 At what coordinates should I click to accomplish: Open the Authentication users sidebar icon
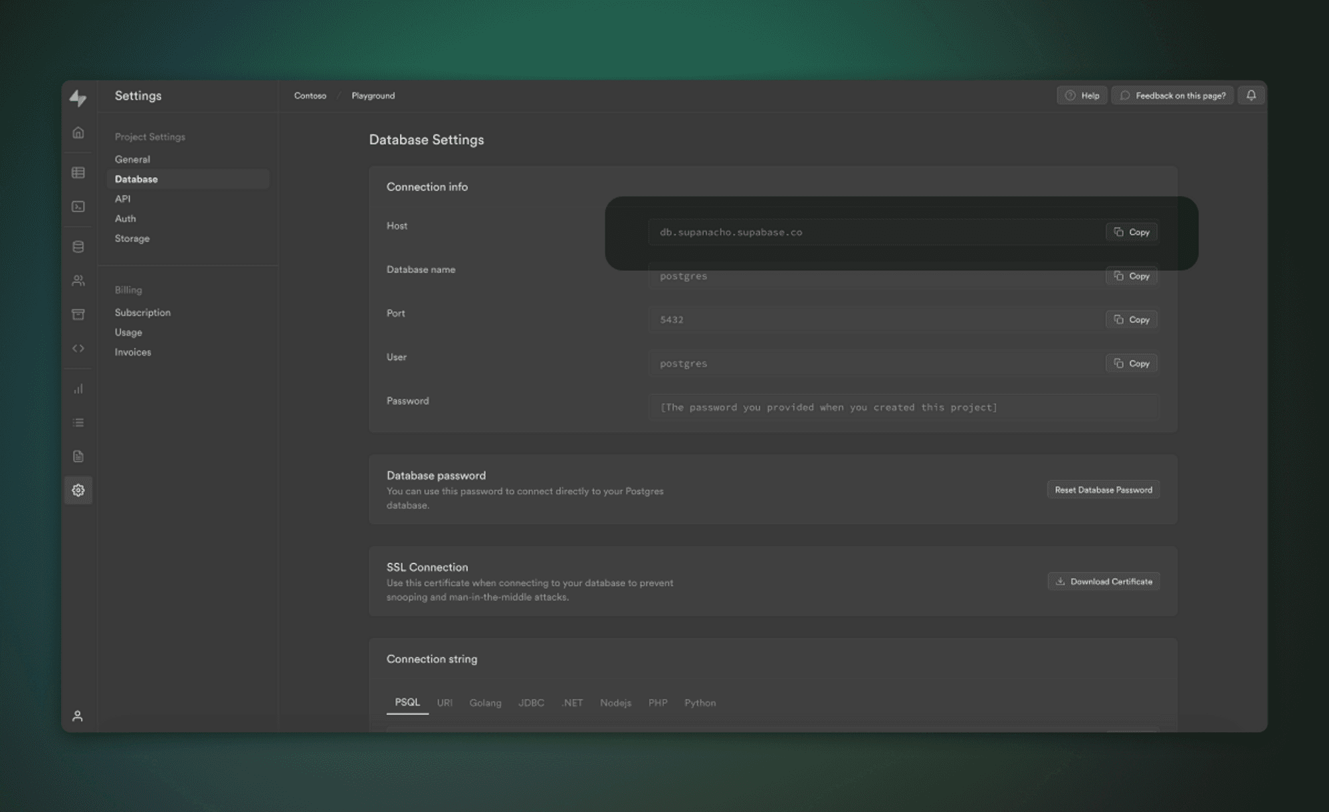pos(78,280)
